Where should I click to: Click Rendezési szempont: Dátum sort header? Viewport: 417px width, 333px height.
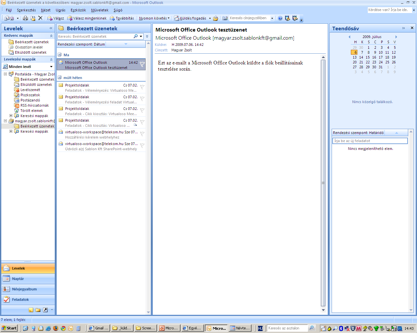(81, 44)
